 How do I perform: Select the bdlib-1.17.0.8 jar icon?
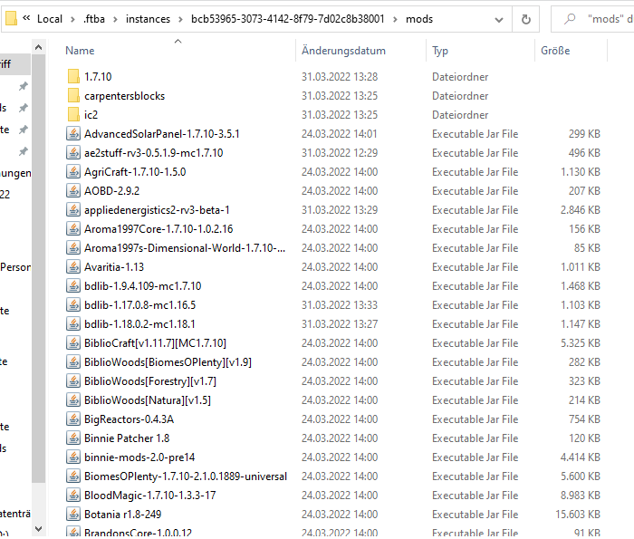pyautogui.click(x=73, y=304)
